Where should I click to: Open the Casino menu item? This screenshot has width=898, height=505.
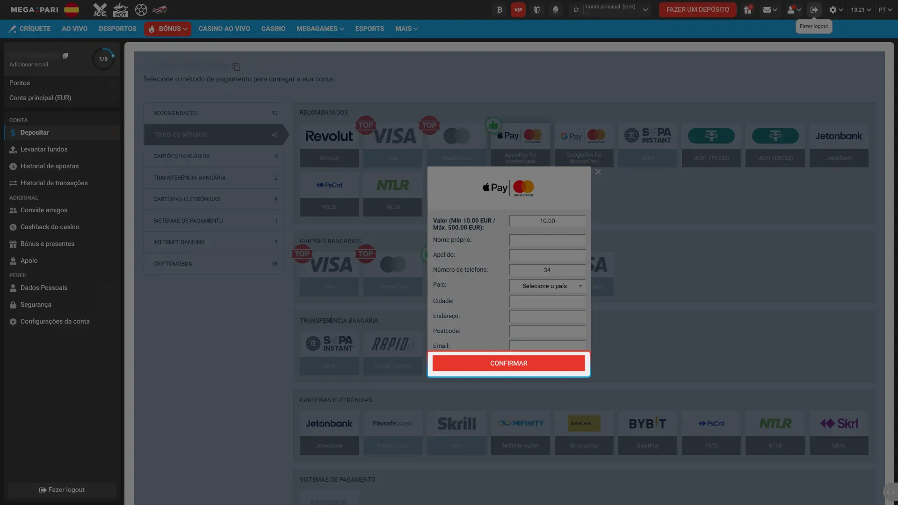[x=273, y=29]
